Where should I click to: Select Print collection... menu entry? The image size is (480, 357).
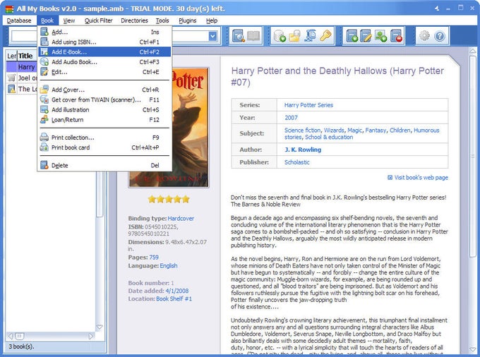(104, 138)
